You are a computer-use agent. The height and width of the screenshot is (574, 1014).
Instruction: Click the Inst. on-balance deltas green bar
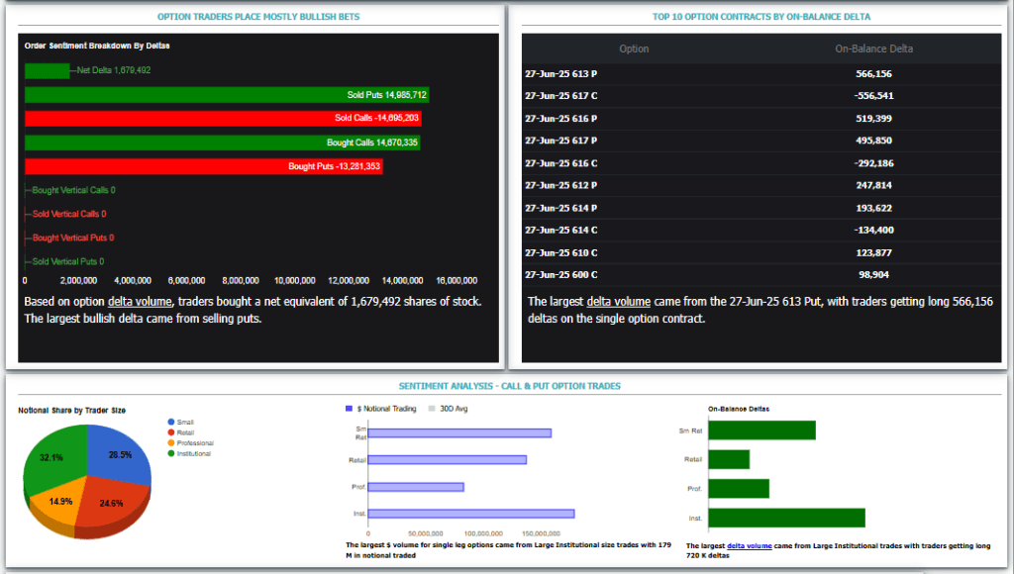tap(786, 518)
